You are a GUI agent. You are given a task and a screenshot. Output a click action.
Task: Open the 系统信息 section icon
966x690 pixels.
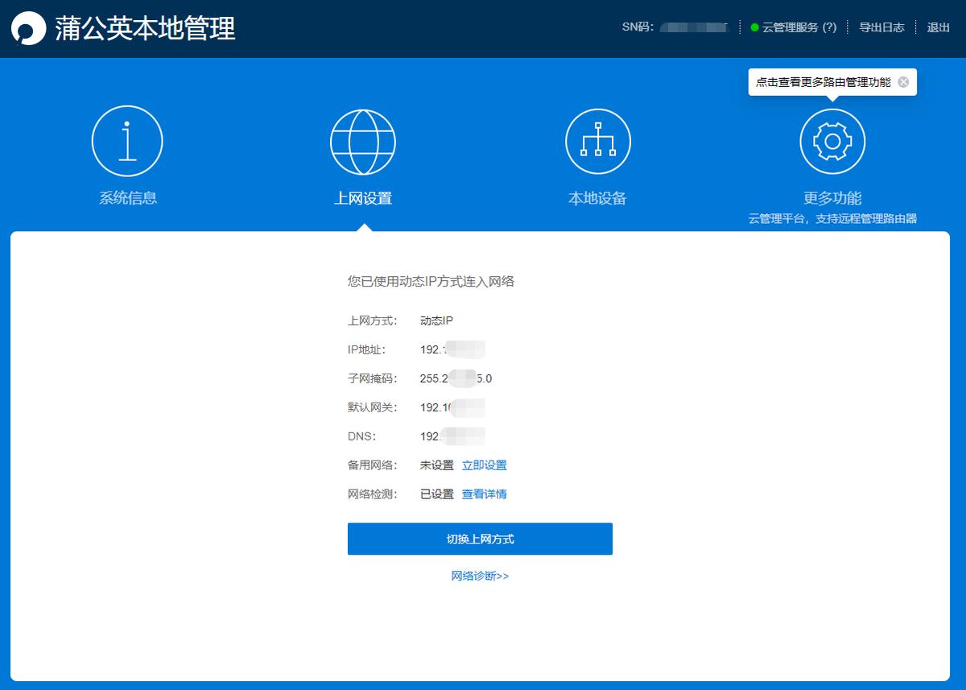127,140
